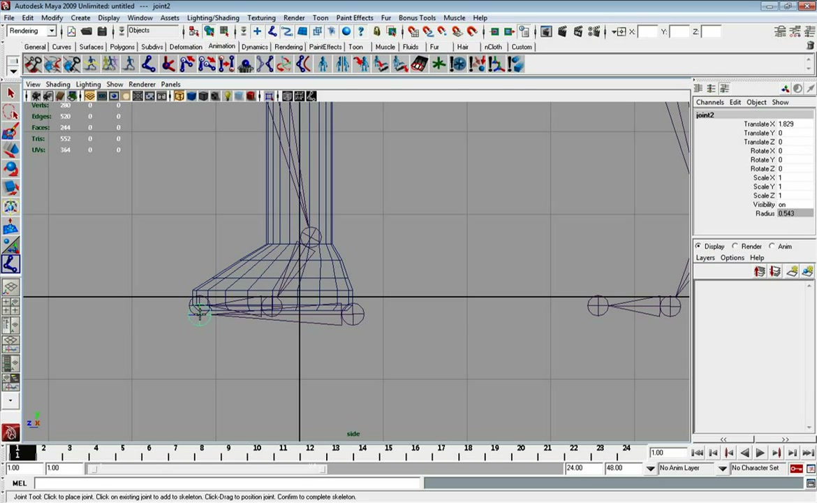Open the Objects selection mask field
The width and height of the screenshot is (817, 503).
point(153,31)
